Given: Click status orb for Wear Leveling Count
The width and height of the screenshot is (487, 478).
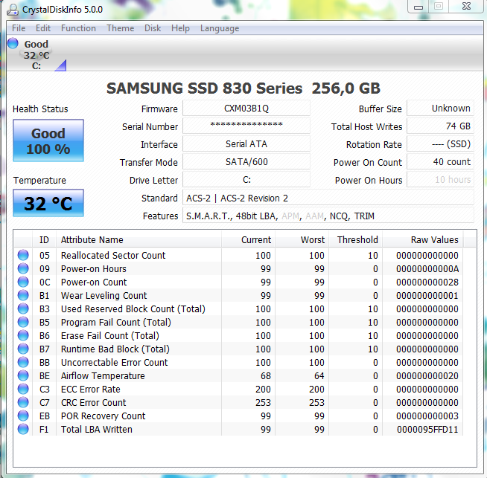Looking at the screenshot, I should tap(23, 295).
